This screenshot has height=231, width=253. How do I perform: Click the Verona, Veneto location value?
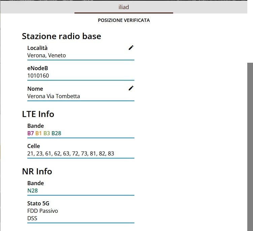tap(46, 55)
